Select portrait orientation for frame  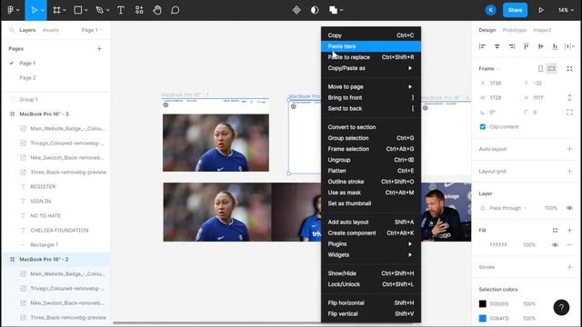tap(540, 69)
